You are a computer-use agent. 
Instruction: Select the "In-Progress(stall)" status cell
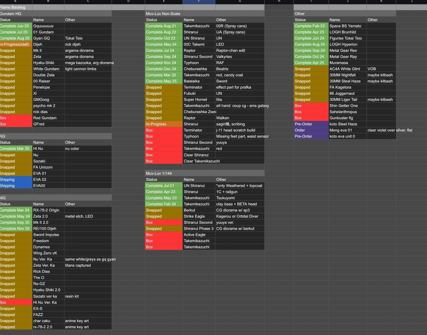point(16,44)
